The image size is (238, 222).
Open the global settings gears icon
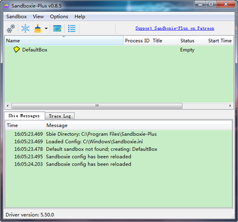click(x=11, y=28)
